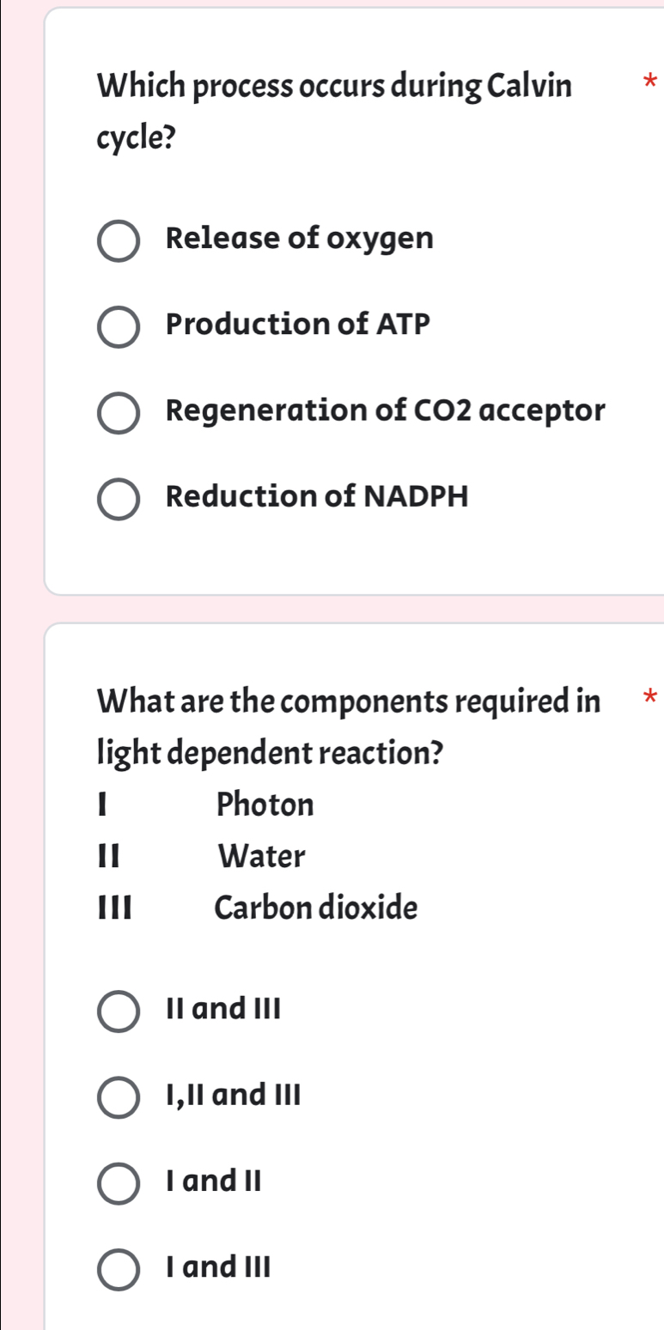This screenshot has width=664, height=1330.
Task: Choose "I,II and III" as answer
Action: tap(119, 1096)
